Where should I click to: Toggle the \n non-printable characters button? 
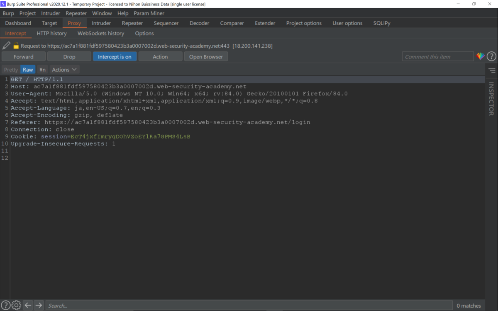click(42, 70)
